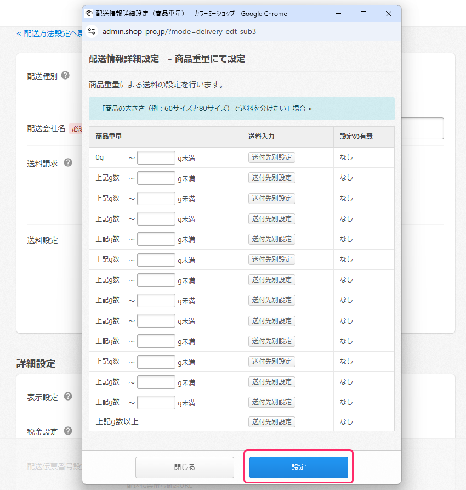Click the help icon next to 送料請求
The image size is (466, 490).
coord(68,163)
